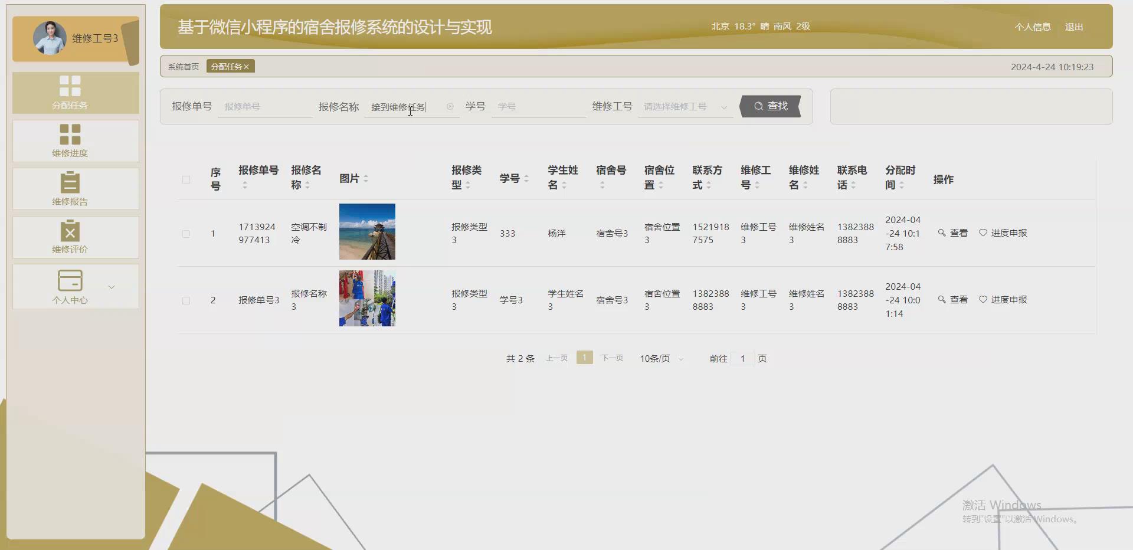Viewport: 1133px width, 550px height.
Task: Select the checkbox on 报修单号3 row
Action: click(186, 300)
